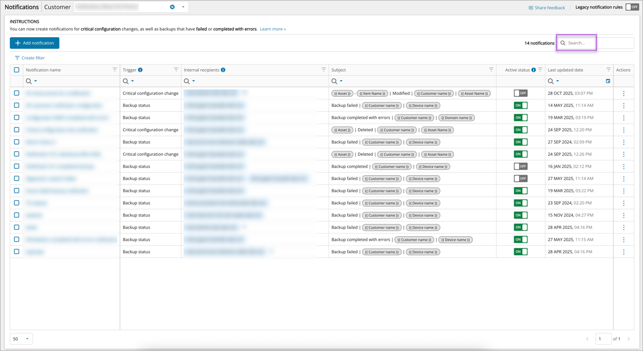Expand the Customer selection dropdown arrow
The image size is (643, 351).
coord(183,7)
